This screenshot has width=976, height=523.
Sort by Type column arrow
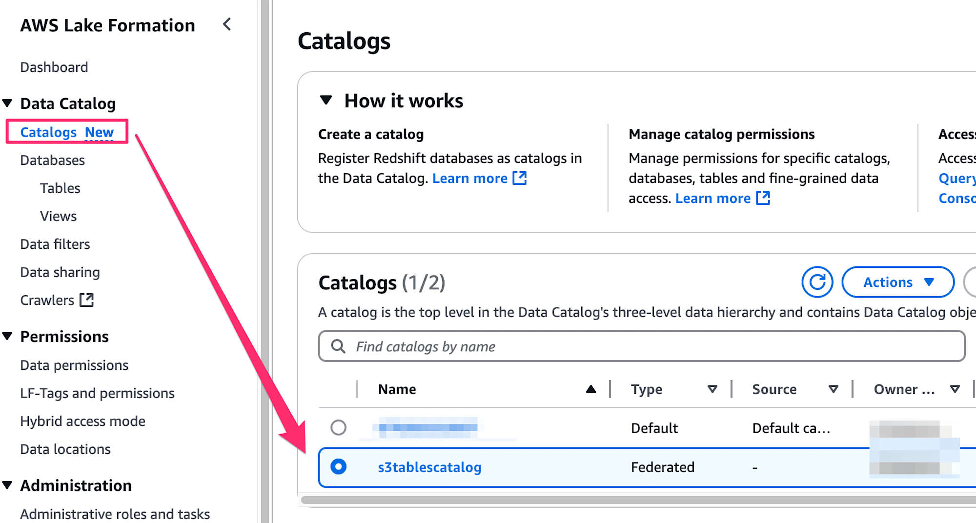tap(712, 389)
